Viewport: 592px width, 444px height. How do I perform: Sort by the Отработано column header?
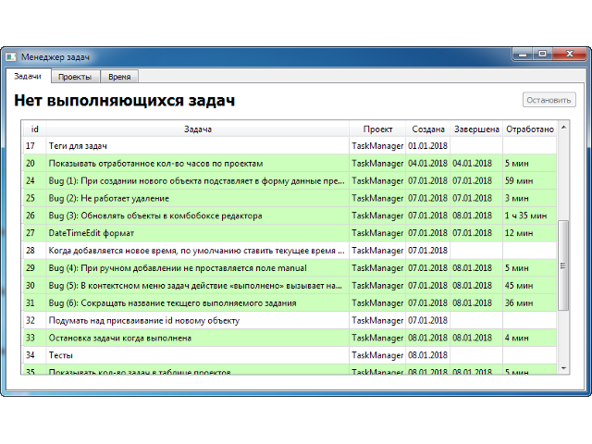click(x=530, y=129)
